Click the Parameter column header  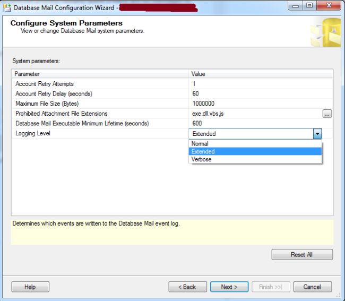click(100, 74)
